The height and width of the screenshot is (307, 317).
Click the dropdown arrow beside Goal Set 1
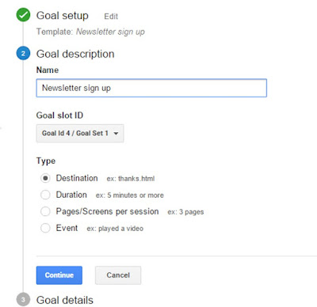tap(116, 134)
